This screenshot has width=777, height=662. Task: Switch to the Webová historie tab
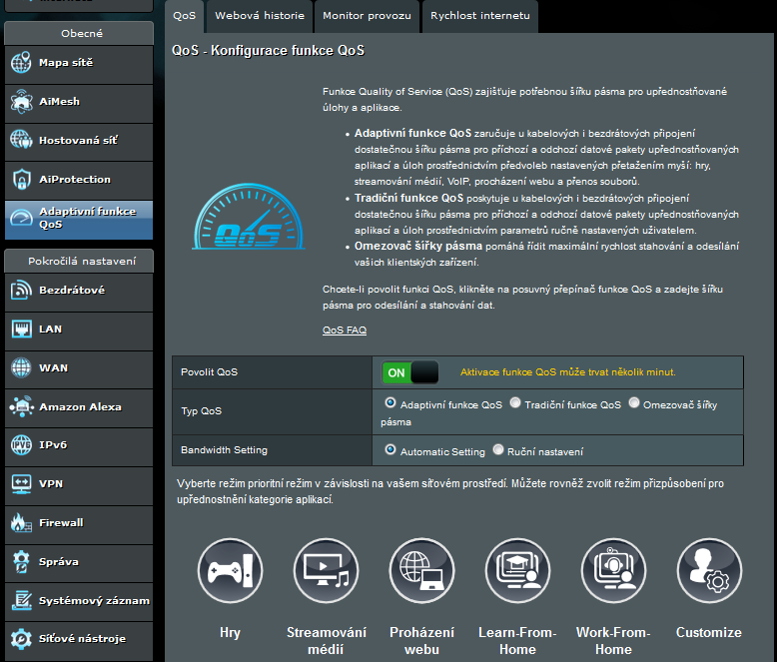pyautogui.click(x=258, y=17)
